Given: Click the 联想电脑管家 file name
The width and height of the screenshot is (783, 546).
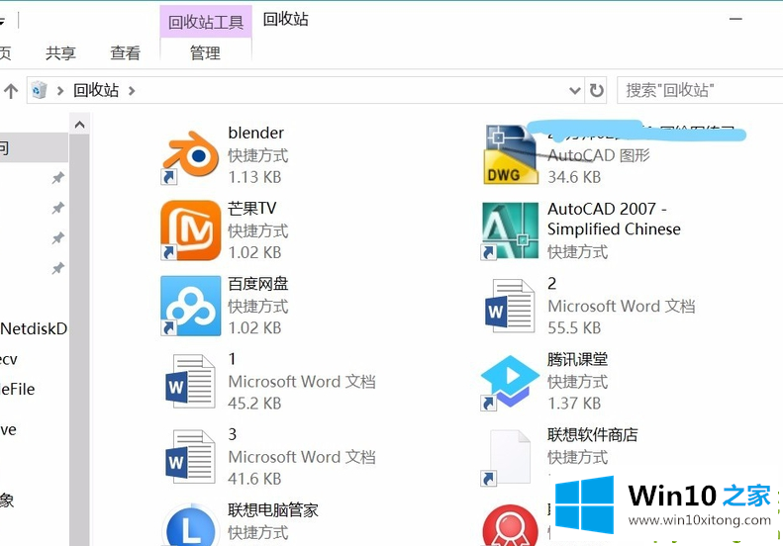Looking at the screenshot, I should tap(273, 510).
